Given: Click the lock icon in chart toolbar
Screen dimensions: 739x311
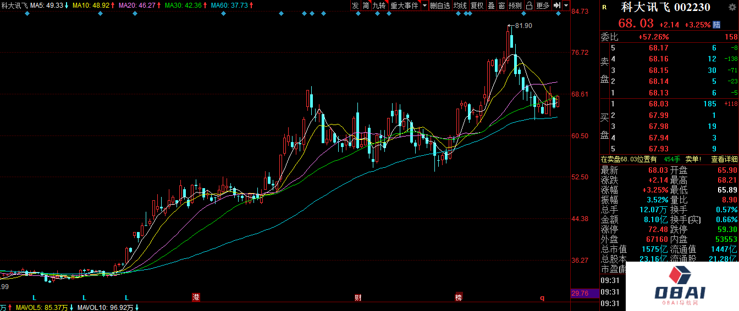Looking at the screenshot, I should tap(529, 5).
